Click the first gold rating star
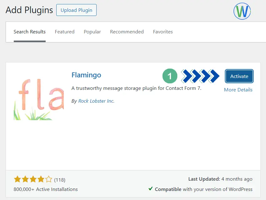 click(17, 179)
